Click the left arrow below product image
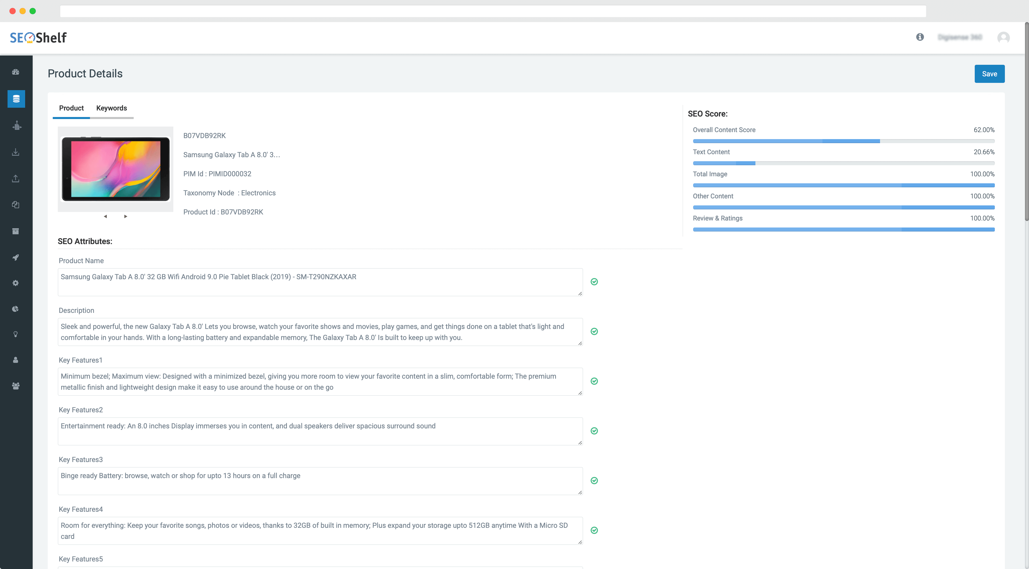 click(105, 216)
